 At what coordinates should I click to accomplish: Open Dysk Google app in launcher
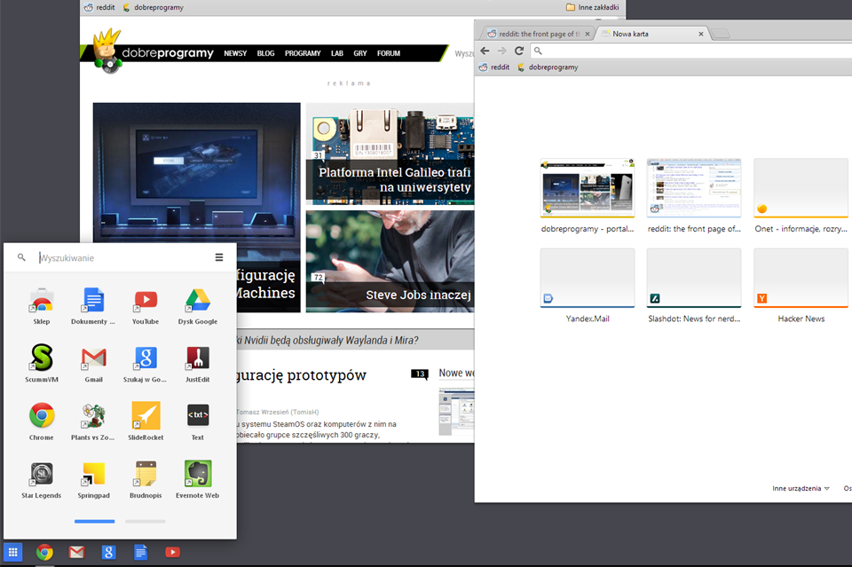click(x=198, y=307)
